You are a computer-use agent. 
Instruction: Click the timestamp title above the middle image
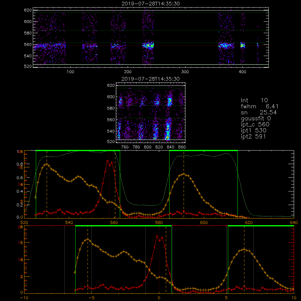150,79
